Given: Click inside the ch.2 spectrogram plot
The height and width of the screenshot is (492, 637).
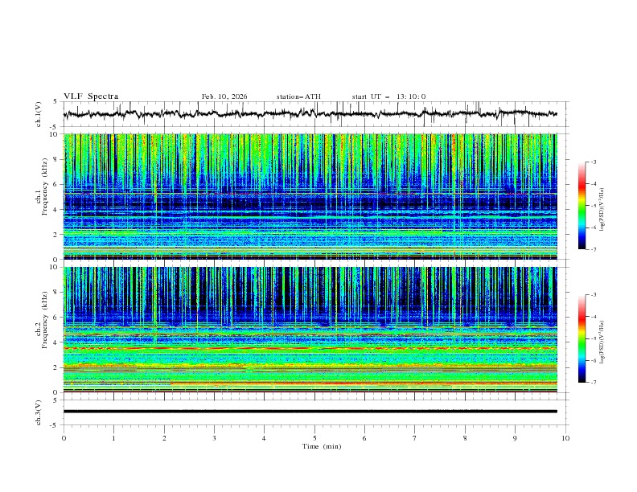Looking at the screenshot, I should click(x=310, y=330).
